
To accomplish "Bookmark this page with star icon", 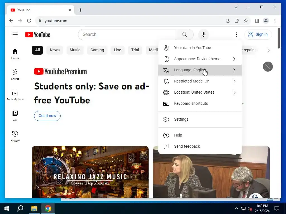I will click(x=246, y=21).
